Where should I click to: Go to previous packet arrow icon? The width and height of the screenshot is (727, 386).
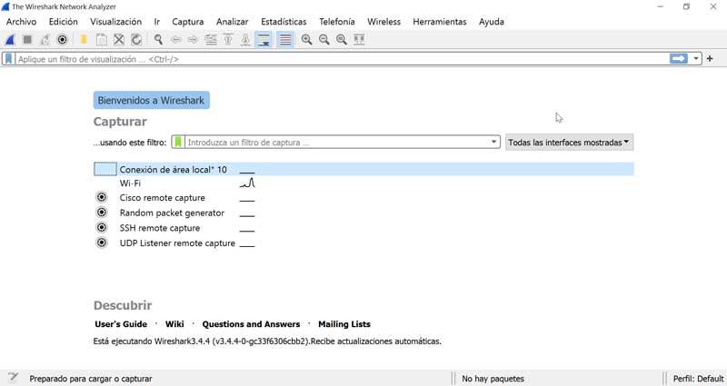pyautogui.click(x=175, y=40)
